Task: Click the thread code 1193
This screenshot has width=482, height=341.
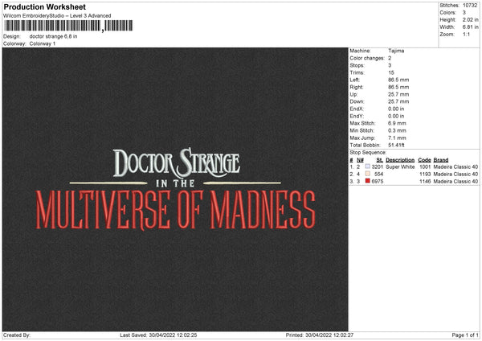Action: coord(425,175)
